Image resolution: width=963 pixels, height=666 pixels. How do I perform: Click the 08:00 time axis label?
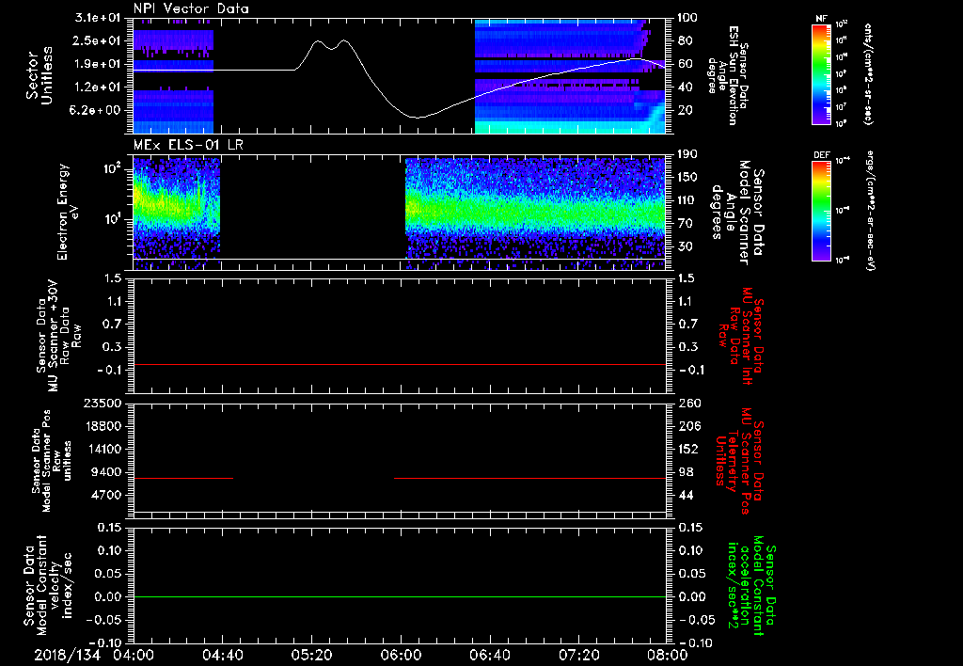668,655
